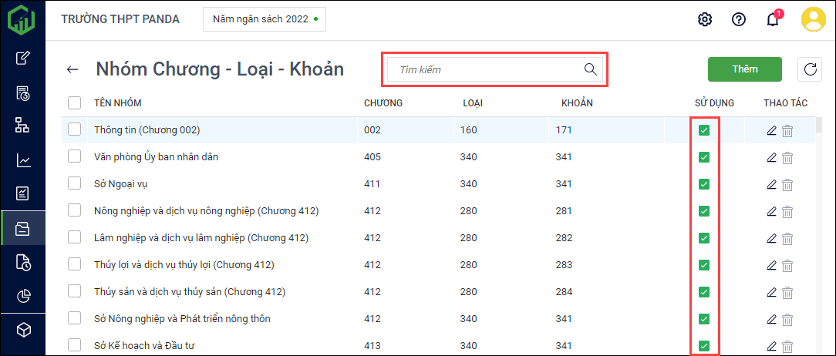This screenshot has height=356, width=836.
Task: Open the line chart sidebar icon
Action: point(23,160)
